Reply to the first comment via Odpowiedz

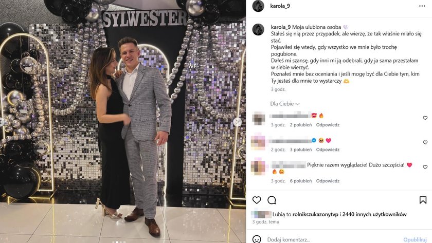click(328, 125)
